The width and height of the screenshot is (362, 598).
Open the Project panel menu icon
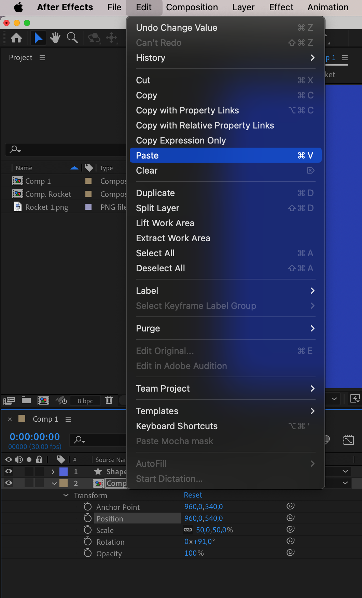pyautogui.click(x=42, y=58)
